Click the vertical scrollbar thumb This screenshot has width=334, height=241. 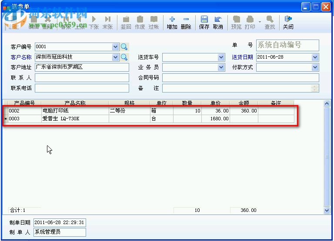[327, 157]
